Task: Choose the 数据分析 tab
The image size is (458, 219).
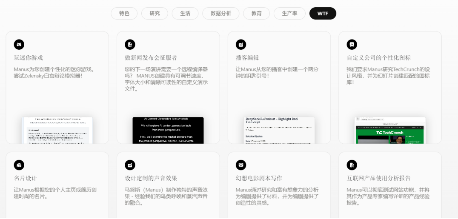Action: click(221, 14)
